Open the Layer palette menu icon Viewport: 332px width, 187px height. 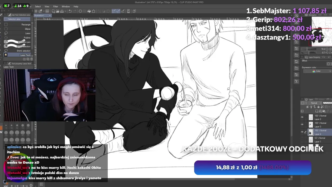pyautogui.click(x=302, y=99)
